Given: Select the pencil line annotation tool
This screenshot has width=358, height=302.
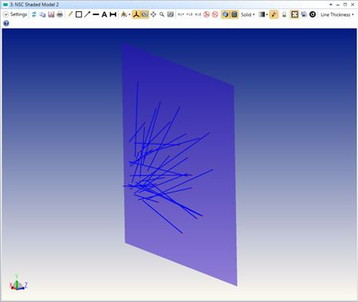Looking at the screenshot, I should click(70, 14).
